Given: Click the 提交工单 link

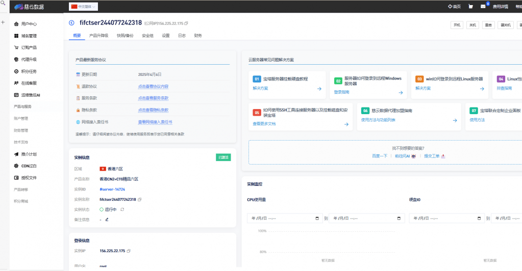Looking at the screenshot, I should 434,156.
